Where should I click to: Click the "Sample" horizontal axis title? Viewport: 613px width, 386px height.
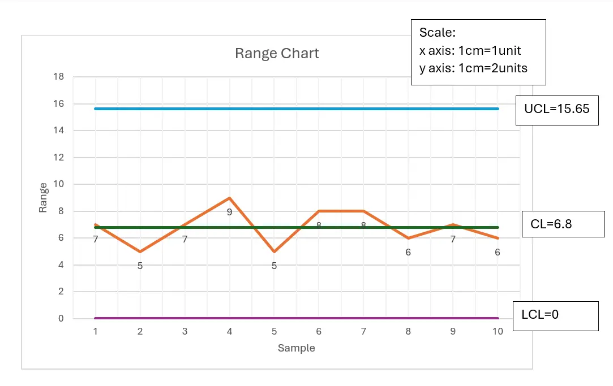click(x=296, y=348)
